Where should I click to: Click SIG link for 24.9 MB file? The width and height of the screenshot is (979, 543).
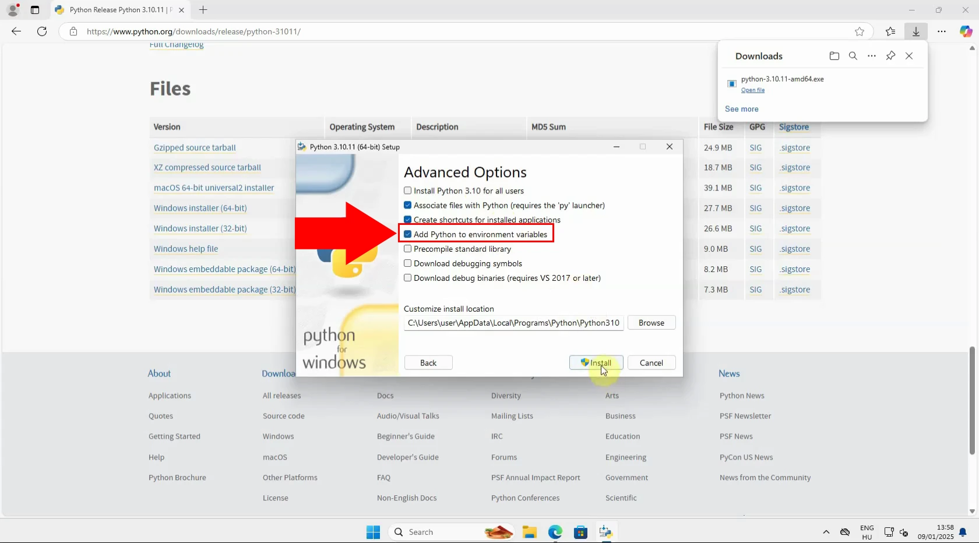(x=756, y=148)
